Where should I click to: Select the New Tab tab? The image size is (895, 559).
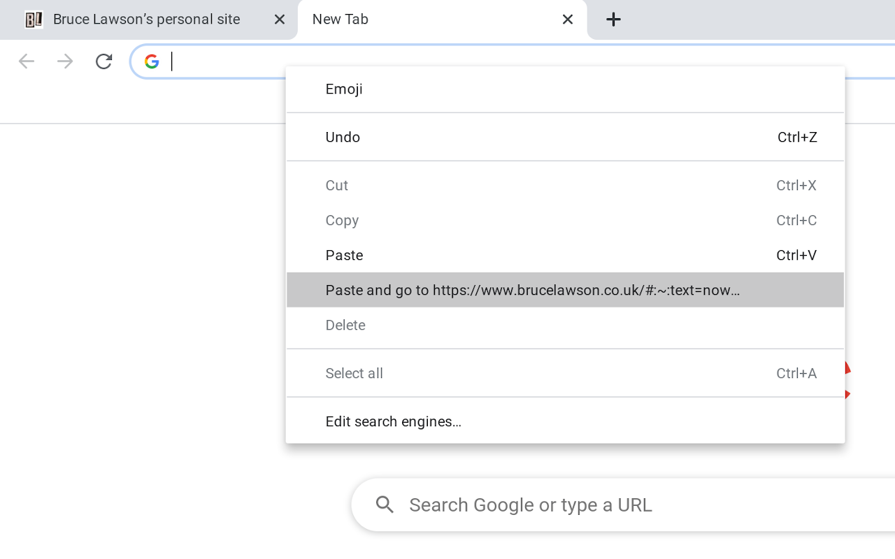point(442,20)
